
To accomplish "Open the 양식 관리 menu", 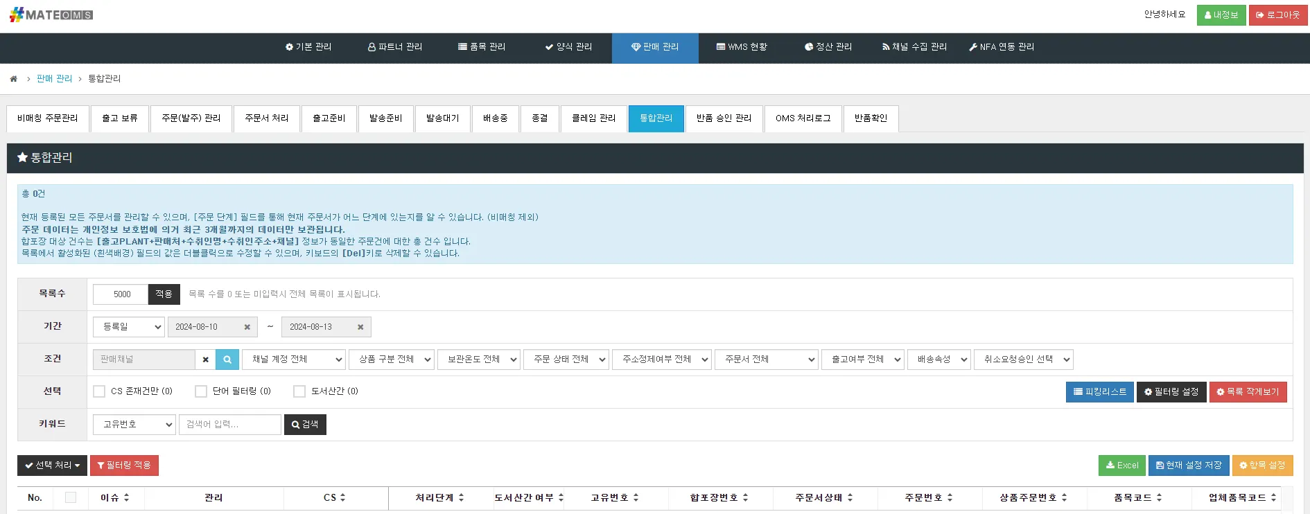I will (x=568, y=47).
